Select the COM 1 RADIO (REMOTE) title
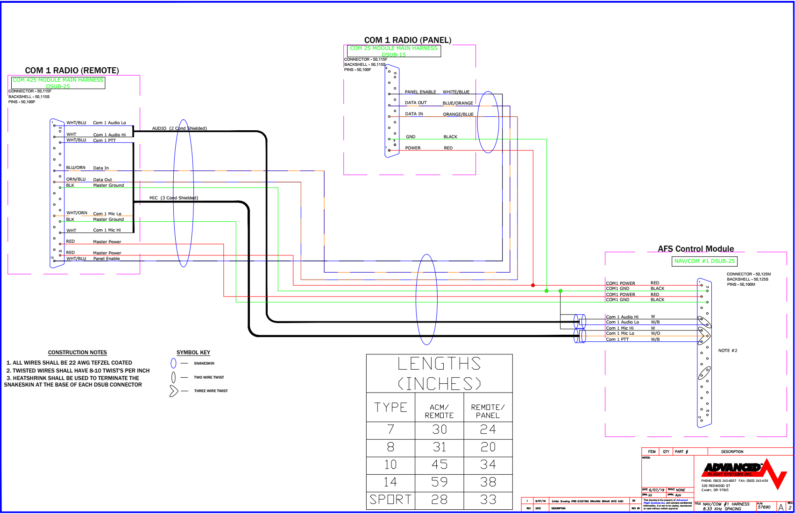 point(72,70)
